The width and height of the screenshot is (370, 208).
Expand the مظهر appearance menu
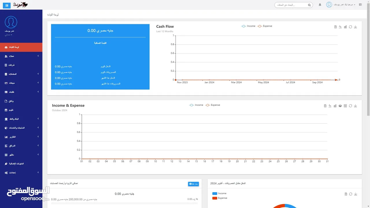click(x=21, y=155)
